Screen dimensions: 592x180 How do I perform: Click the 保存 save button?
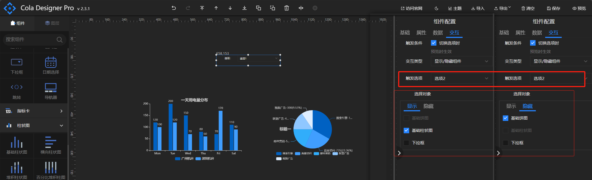pos(553,9)
